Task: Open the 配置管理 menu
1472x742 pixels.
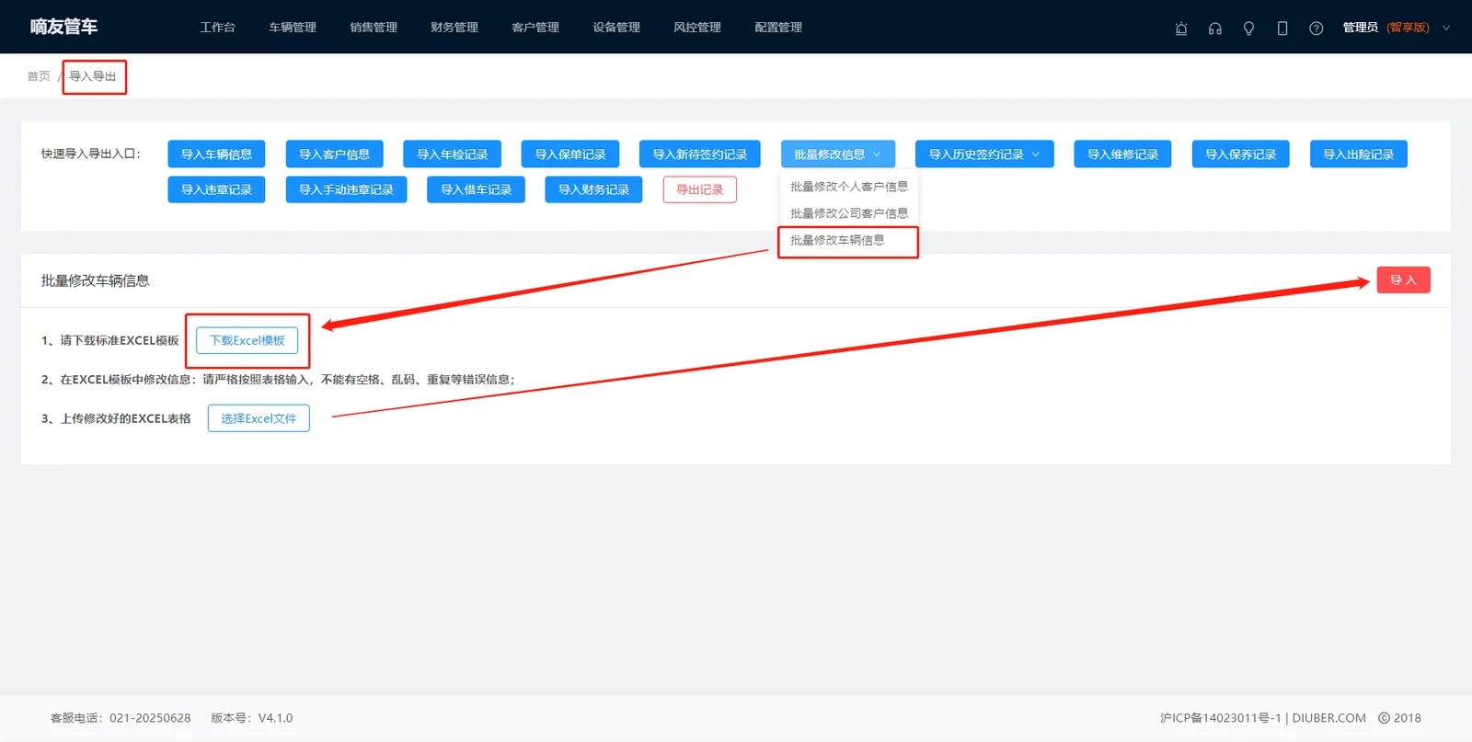Action: coord(778,28)
